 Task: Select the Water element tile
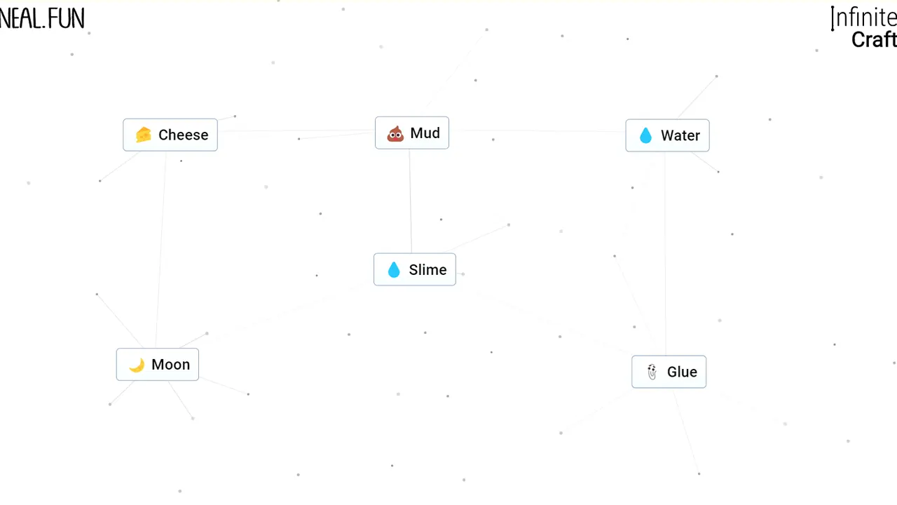click(x=667, y=135)
